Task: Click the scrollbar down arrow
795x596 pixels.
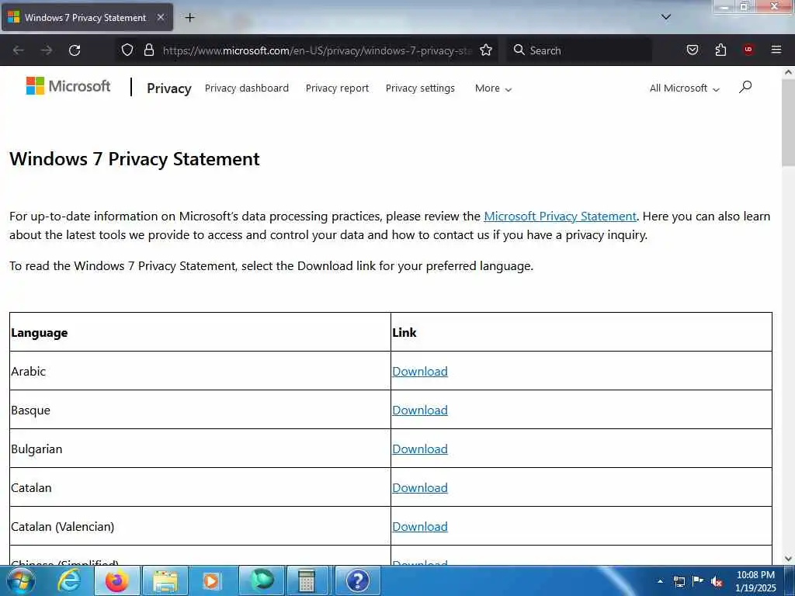Action: 788,559
